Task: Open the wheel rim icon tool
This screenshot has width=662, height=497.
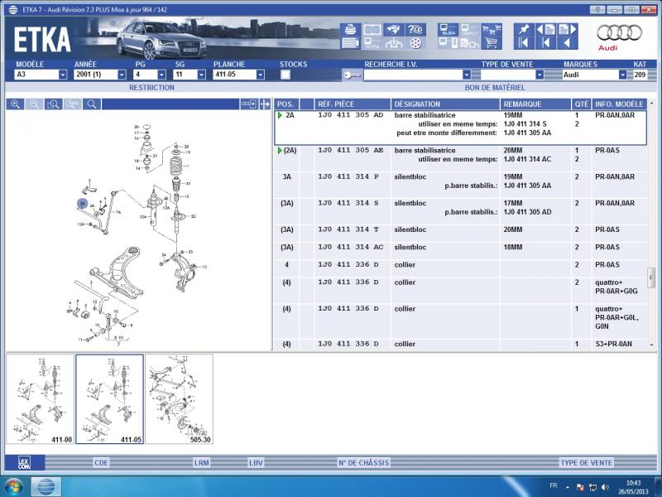Action: [x=415, y=43]
